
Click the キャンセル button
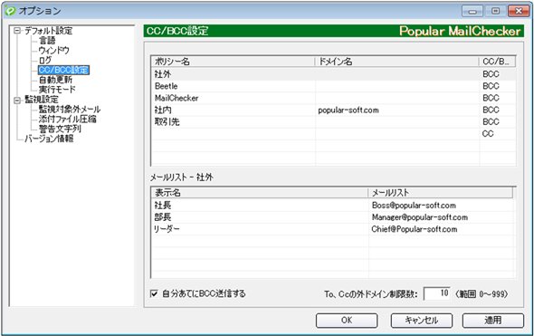pos(422,321)
